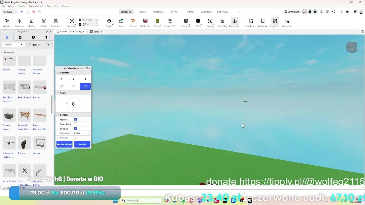Open the viewport settings gear icon
This screenshot has height=205, width=365.
click(x=362, y=32)
